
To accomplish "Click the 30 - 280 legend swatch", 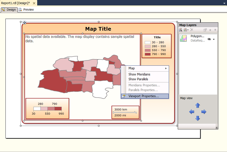I will (x=148, y=43).
